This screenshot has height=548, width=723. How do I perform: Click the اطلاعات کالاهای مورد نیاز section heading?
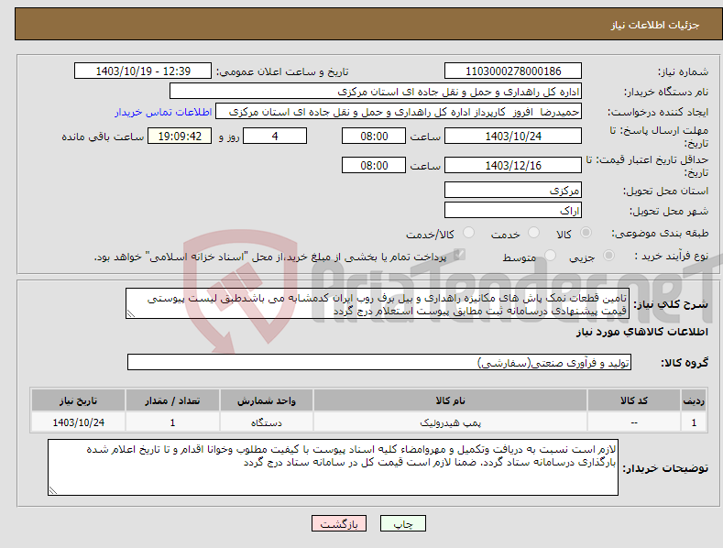641,332
